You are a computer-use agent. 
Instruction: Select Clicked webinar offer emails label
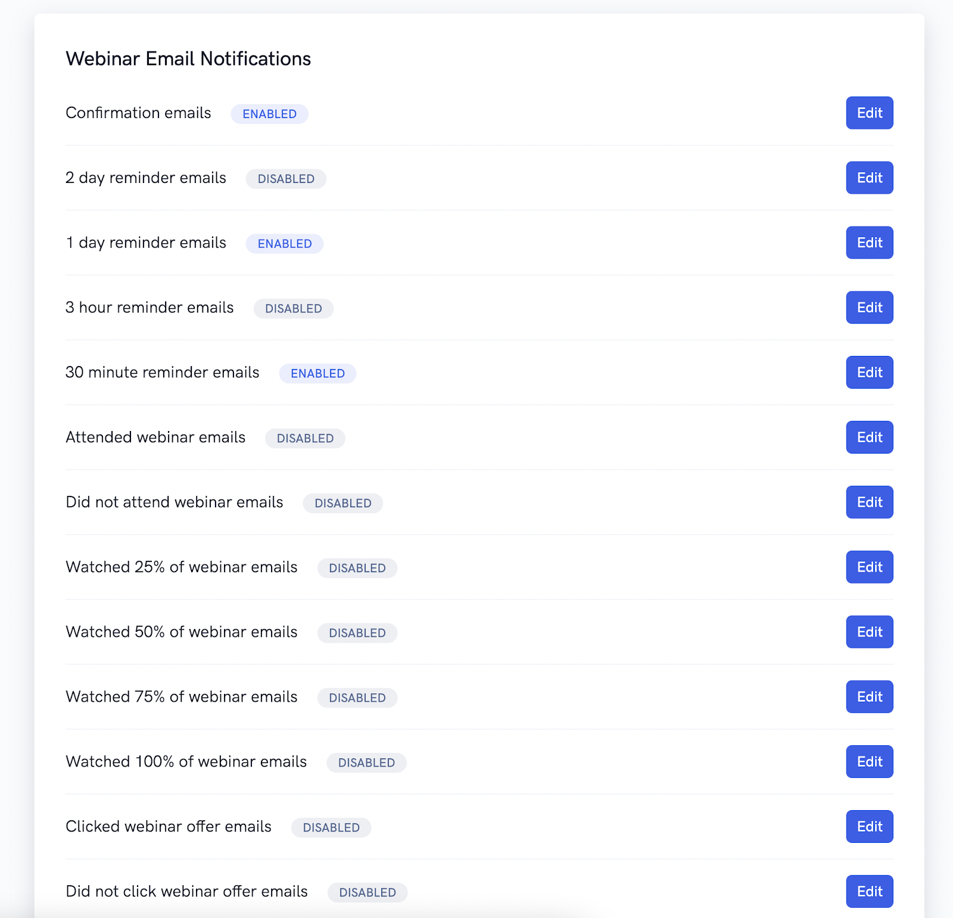(x=169, y=827)
